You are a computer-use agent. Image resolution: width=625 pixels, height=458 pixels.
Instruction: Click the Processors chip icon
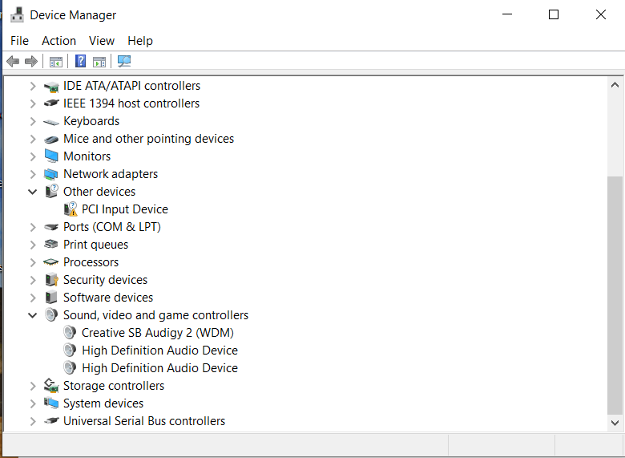pos(51,262)
